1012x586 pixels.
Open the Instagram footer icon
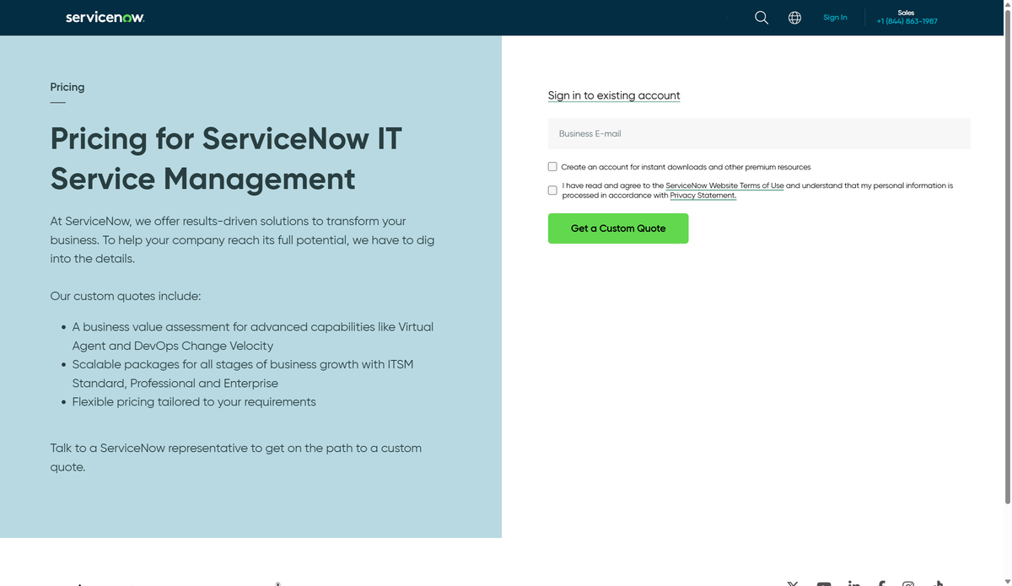[x=908, y=583]
